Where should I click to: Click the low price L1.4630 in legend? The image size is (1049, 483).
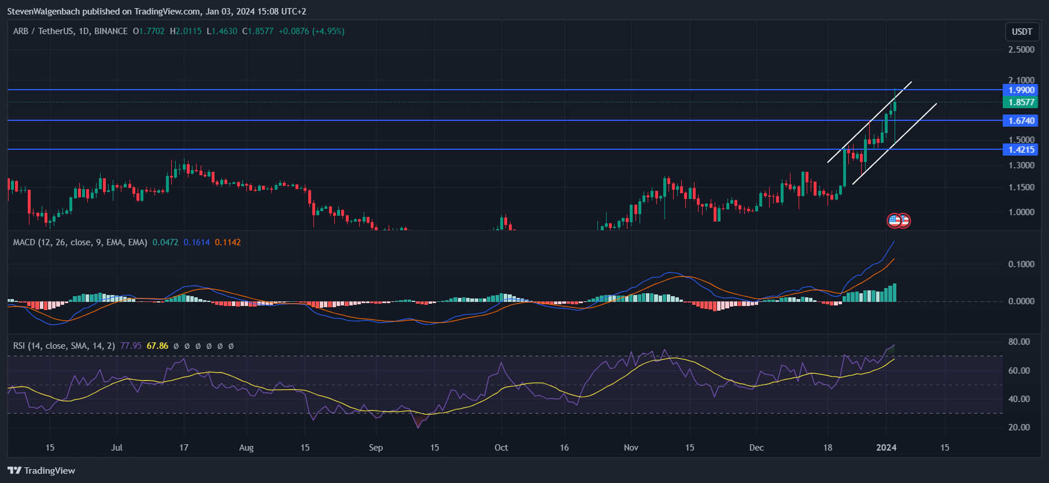pyautogui.click(x=222, y=31)
